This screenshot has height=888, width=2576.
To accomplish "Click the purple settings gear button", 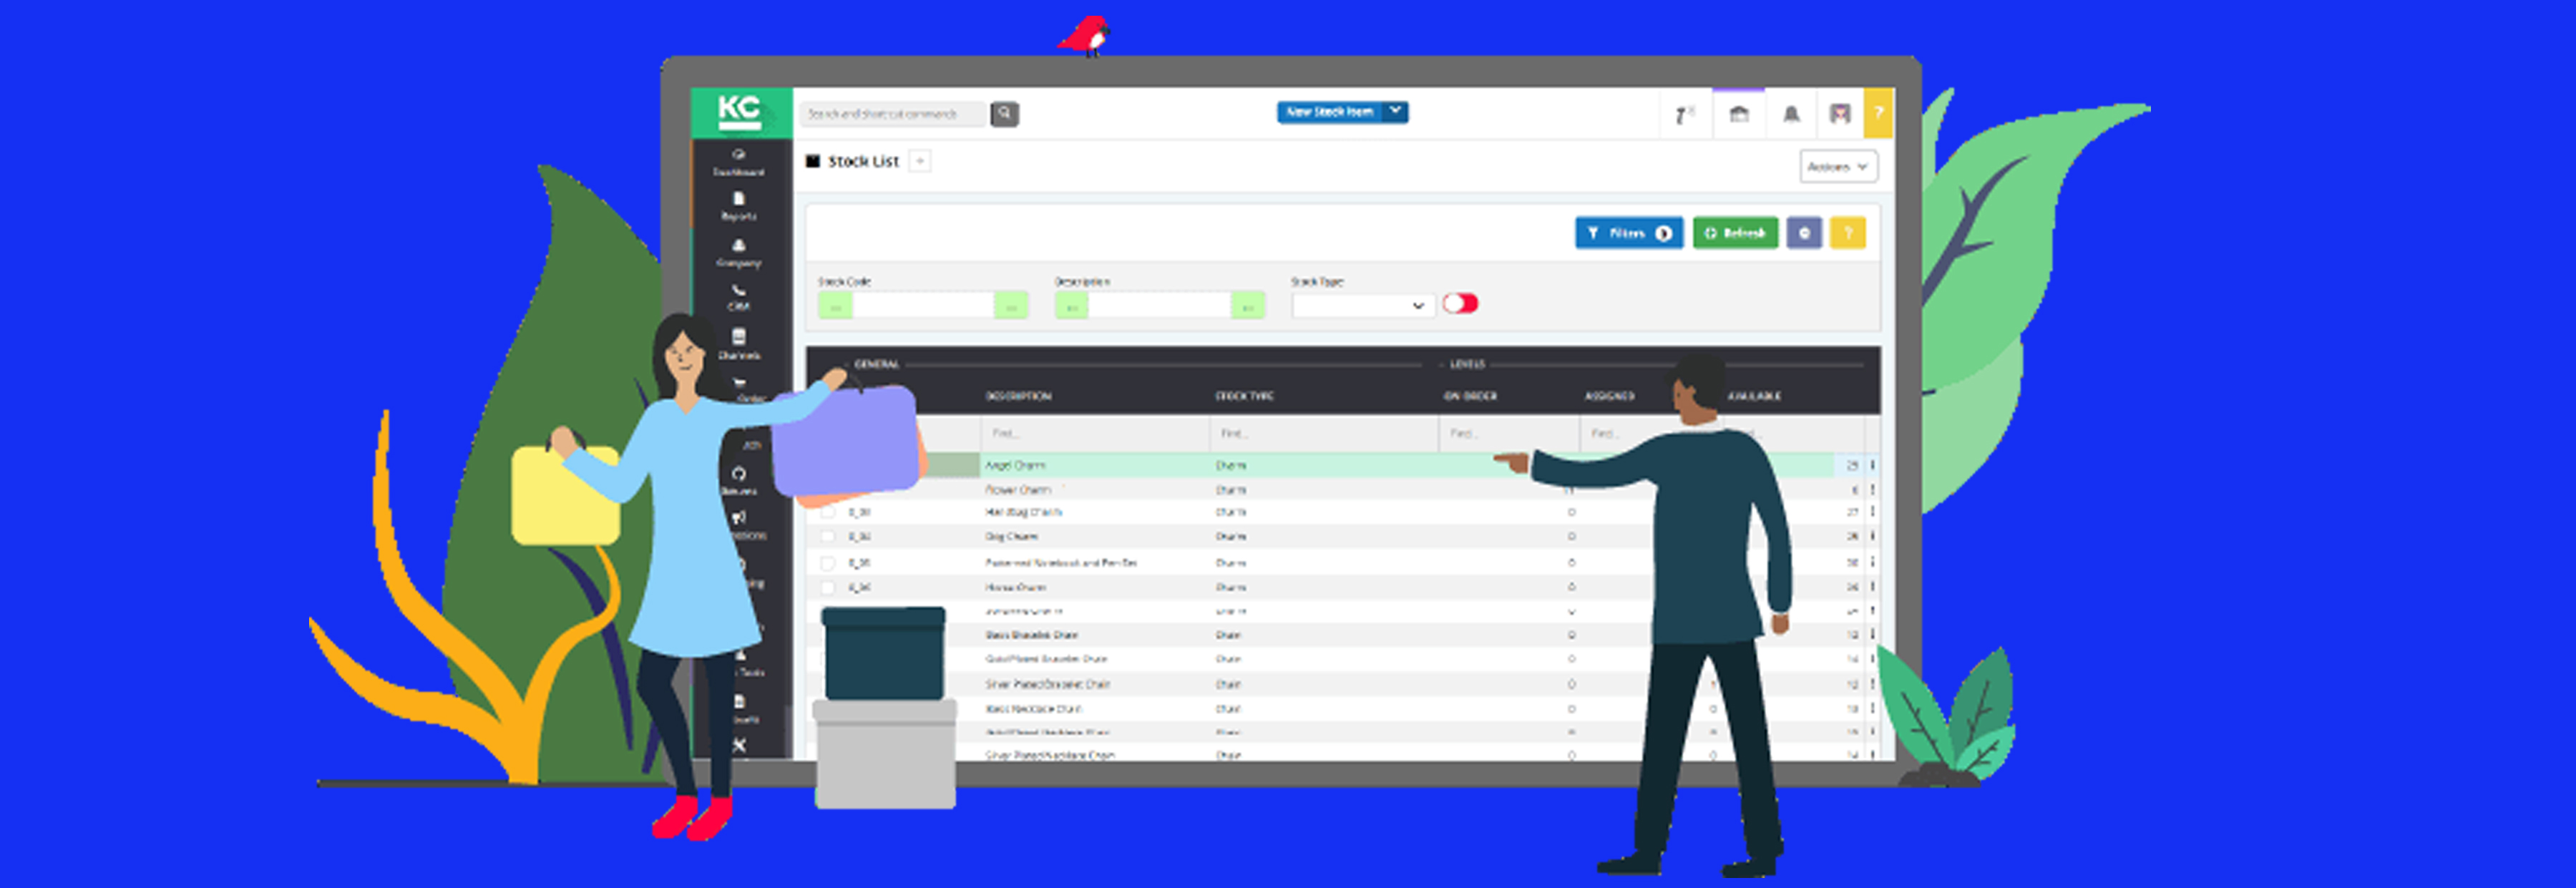I will click(x=1804, y=233).
